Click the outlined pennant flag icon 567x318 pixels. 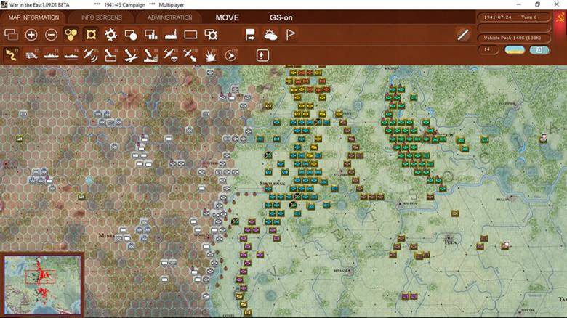click(290, 35)
